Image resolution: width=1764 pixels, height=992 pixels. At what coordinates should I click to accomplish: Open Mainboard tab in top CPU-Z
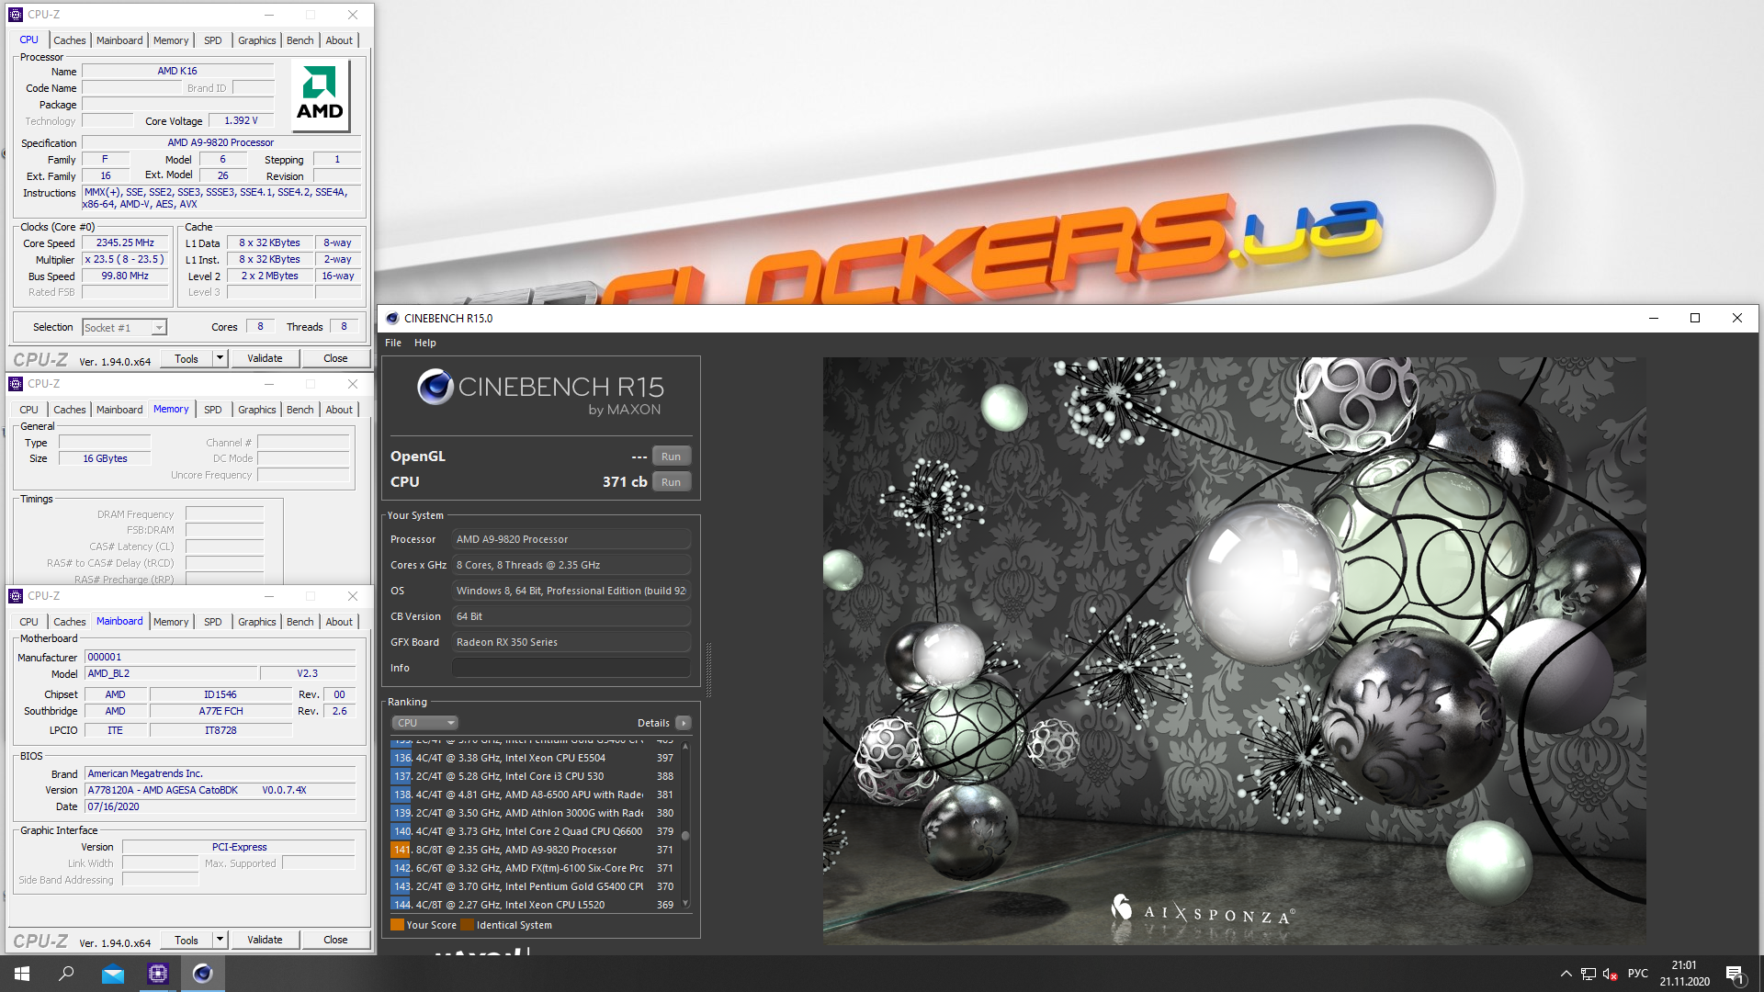tap(119, 40)
